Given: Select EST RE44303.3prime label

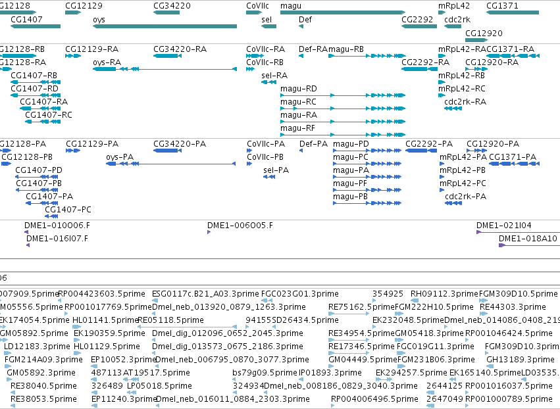Looking at the screenshot, I should (x=513, y=307).
